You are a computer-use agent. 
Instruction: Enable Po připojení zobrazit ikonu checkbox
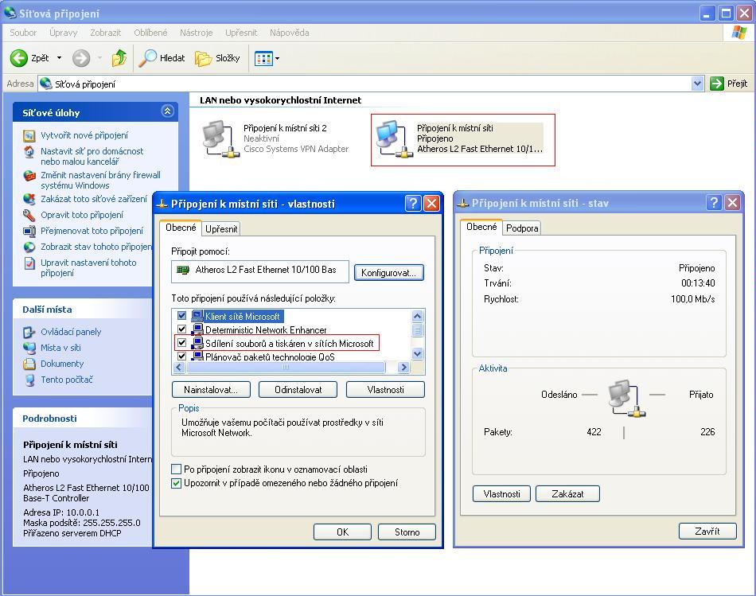177,469
